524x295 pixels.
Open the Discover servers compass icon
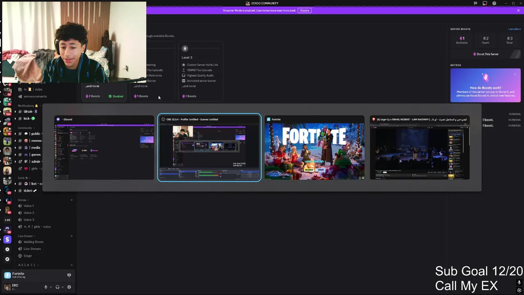coord(7,259)
